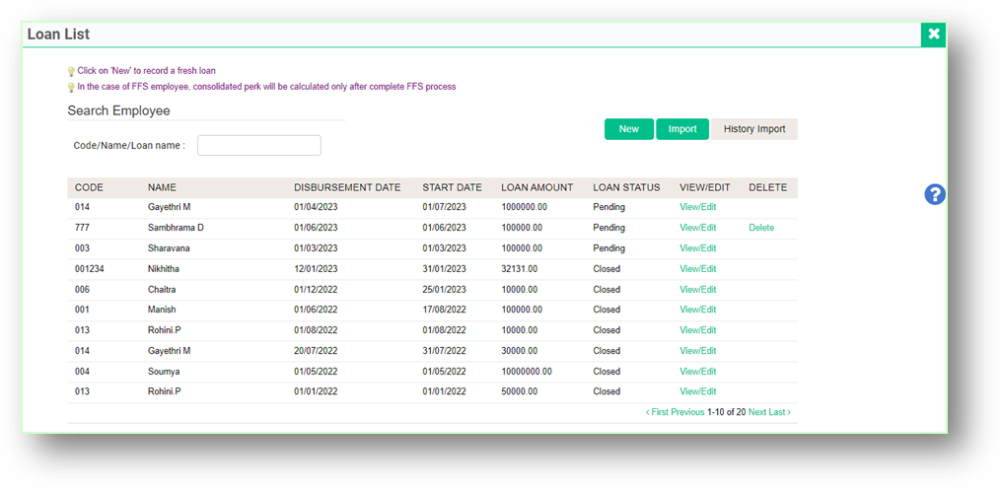Click loan amount 10000000.00
The width and height of the screenshot is (1002, 488).
[x=527, y=371]
